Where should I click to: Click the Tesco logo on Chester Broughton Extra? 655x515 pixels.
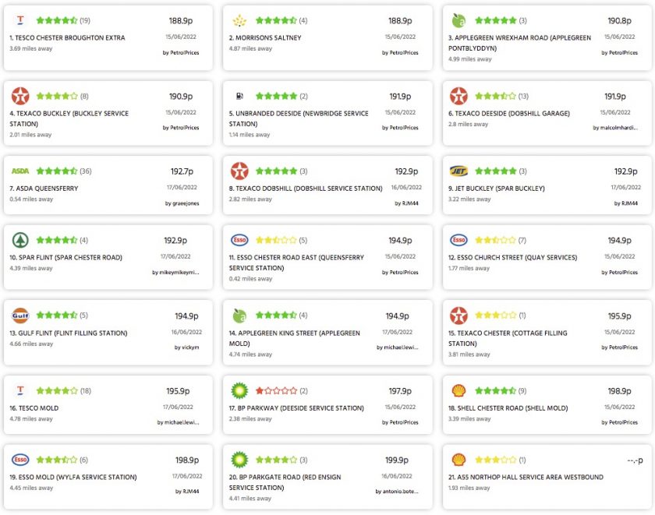click(20, 20)
